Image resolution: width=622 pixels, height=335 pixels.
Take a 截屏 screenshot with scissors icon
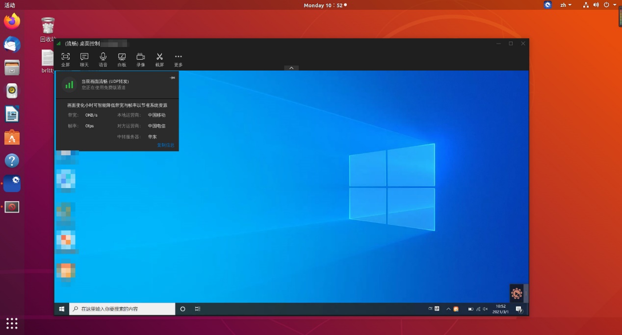tap(159, 60)
